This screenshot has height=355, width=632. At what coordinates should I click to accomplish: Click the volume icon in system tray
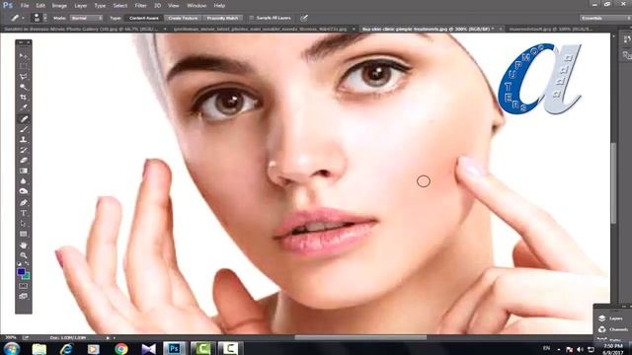580,349
